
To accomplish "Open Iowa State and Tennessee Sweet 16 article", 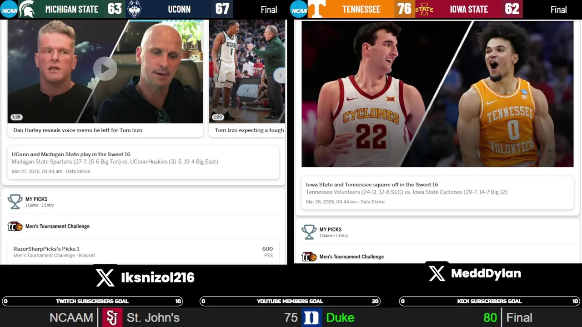I will [x=437, y=193].
